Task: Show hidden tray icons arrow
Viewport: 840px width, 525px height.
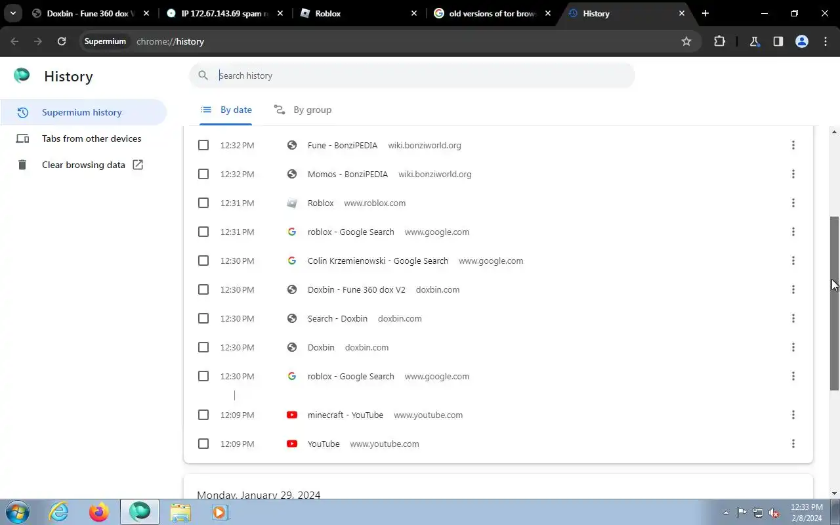Action: pos(726,513)
